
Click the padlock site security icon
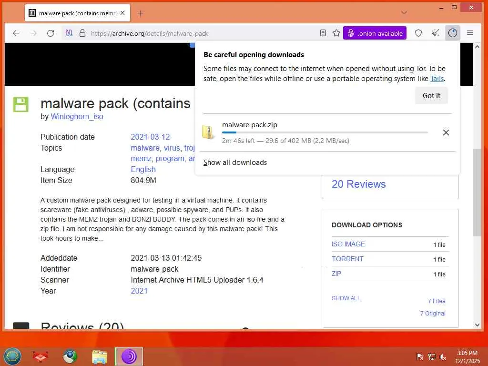click(82, 33)
